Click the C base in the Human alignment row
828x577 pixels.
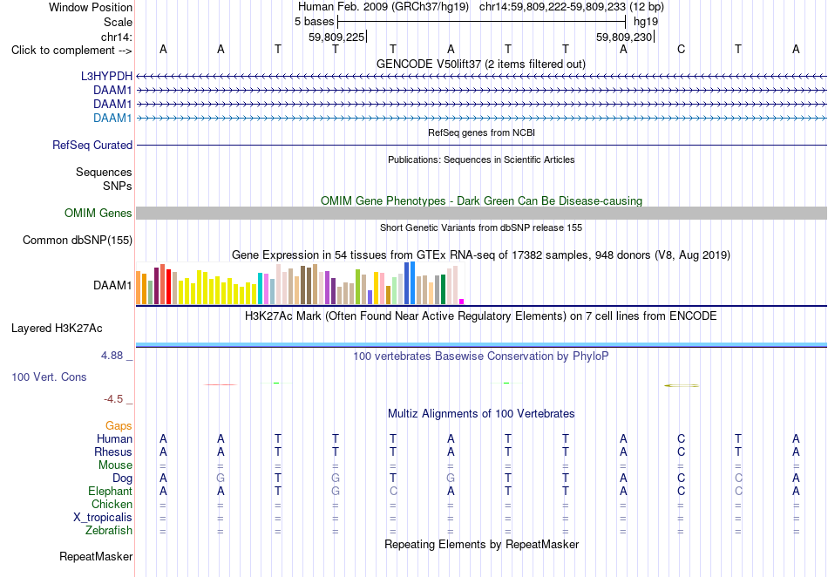(681, 438)
